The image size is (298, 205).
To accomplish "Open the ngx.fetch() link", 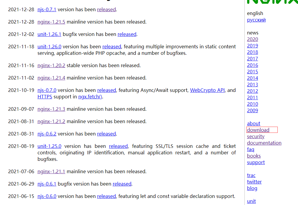I will (x=90, y=97).
